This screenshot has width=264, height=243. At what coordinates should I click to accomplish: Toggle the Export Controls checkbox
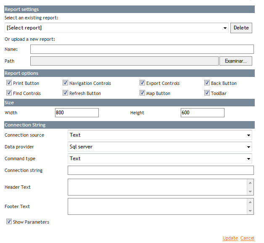[x=142, y=83]
